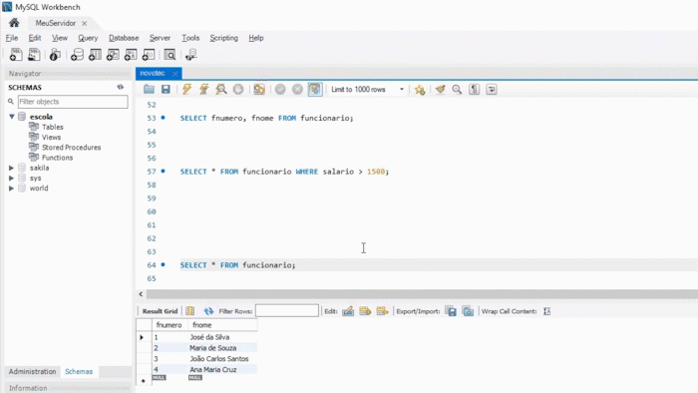
Task: Open the Server menu
Action: tap(160, 38)
